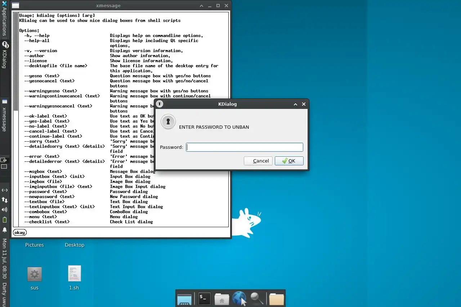Minimize the xmessage window
The image size is (461, 307).
(210, 6)
